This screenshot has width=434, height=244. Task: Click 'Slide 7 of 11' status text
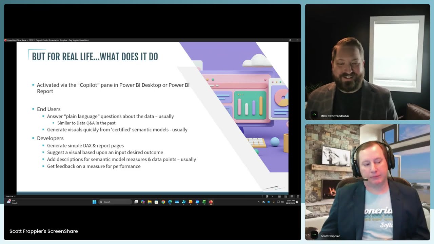[x=11, y=196]
